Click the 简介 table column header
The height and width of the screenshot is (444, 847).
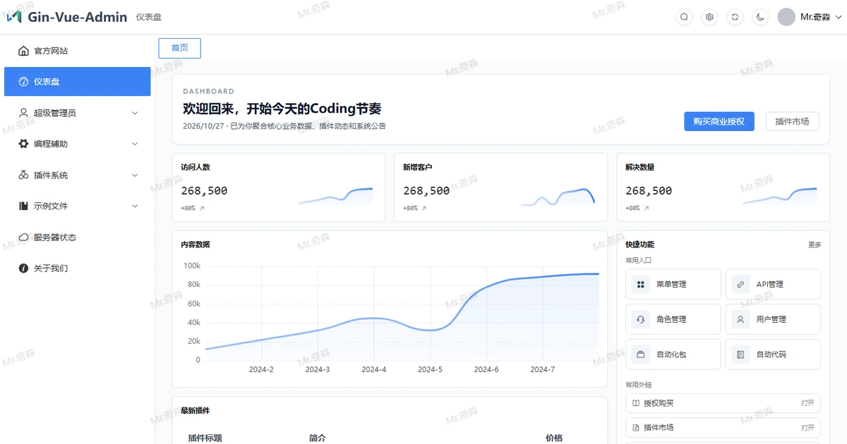coord(318,438)
